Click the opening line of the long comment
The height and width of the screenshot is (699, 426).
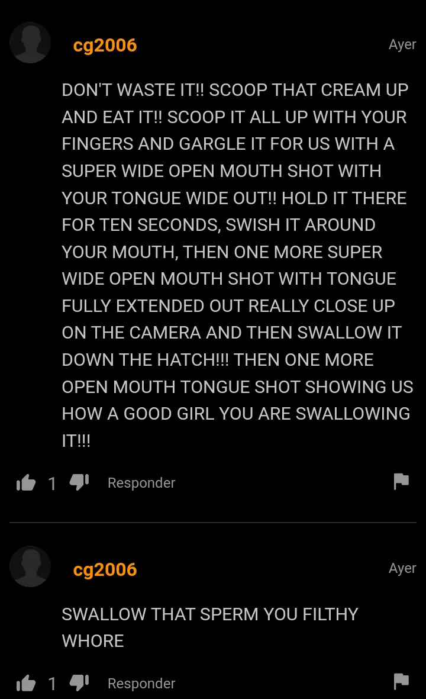pos(235,90)
